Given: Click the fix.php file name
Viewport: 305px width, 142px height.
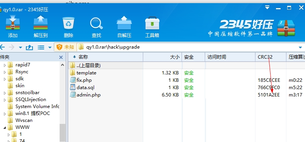Looking at the screenshot, I should coord(84,80).
